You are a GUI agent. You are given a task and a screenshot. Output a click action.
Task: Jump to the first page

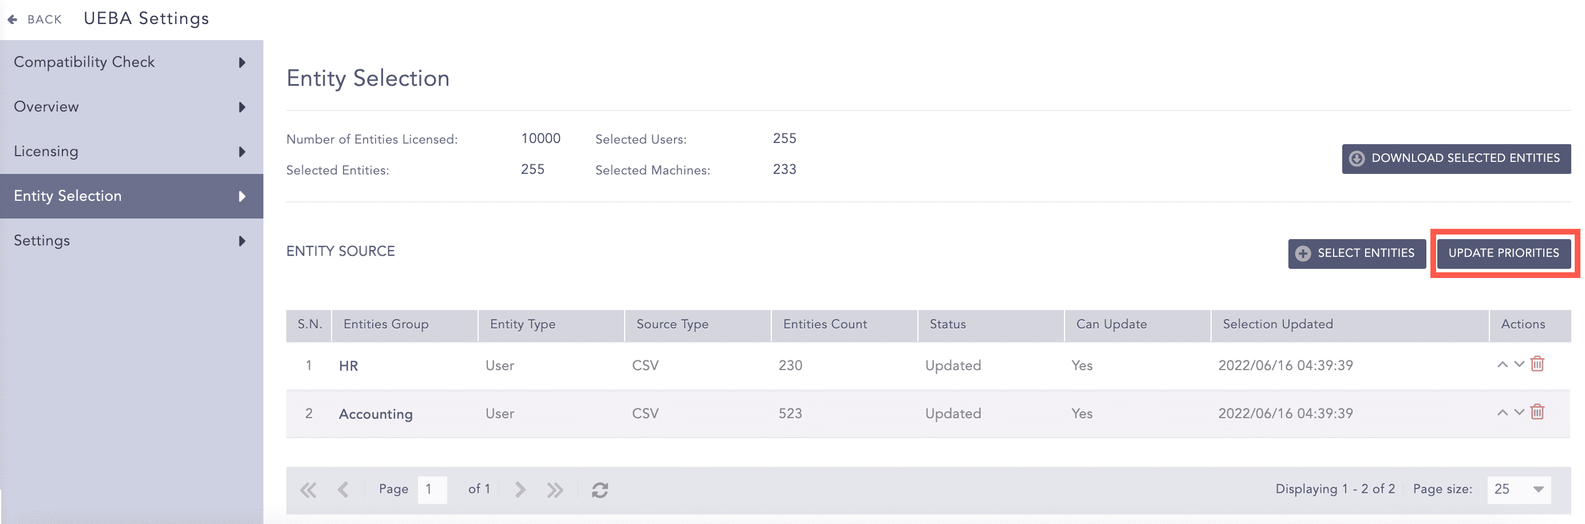[x=308, y=490]
